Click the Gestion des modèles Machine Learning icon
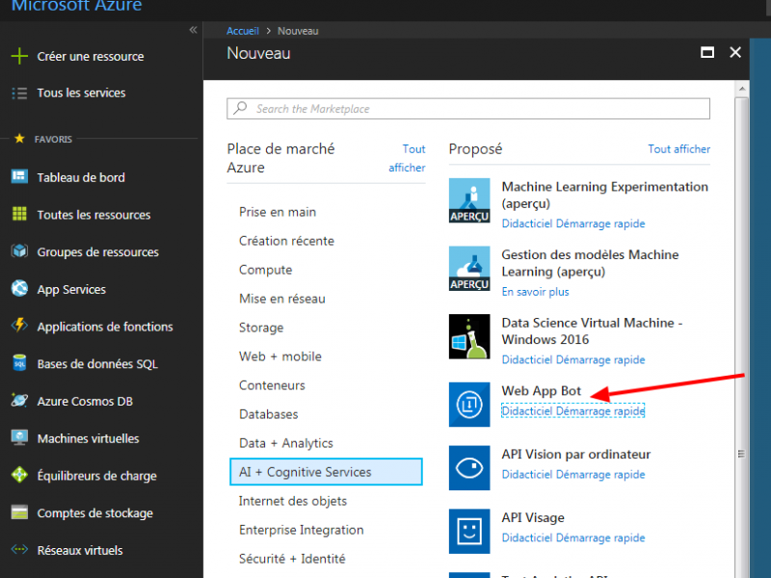Image resolution: width=771 pixels, height=578 pixels. coord(469,269)
